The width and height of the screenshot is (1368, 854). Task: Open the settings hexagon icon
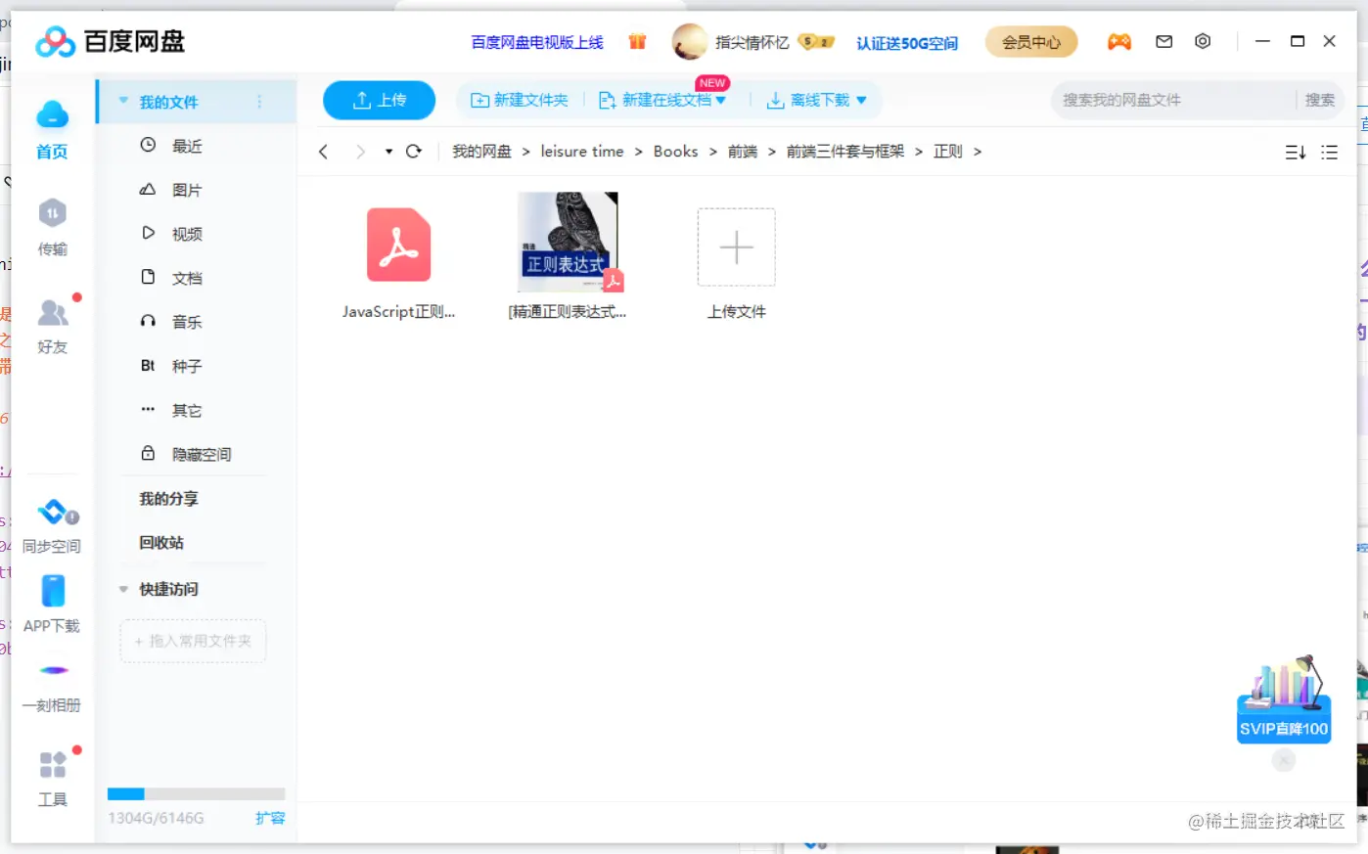tap(1203, 41)
